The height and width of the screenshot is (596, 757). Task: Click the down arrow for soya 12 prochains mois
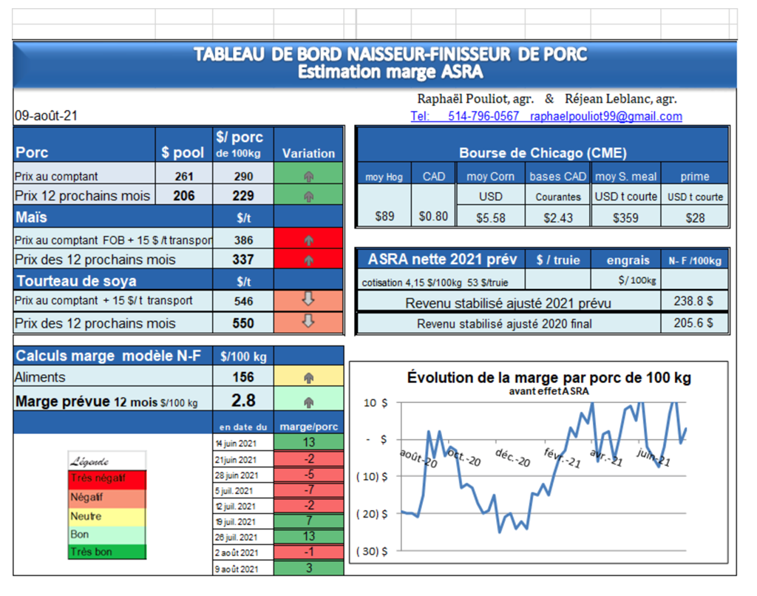[308, 322]
